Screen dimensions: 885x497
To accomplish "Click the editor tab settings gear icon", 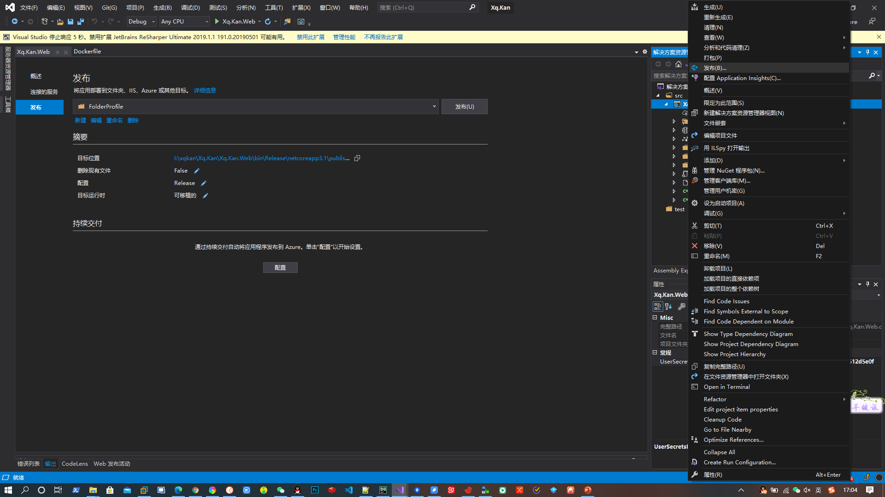I will [645, 52].
